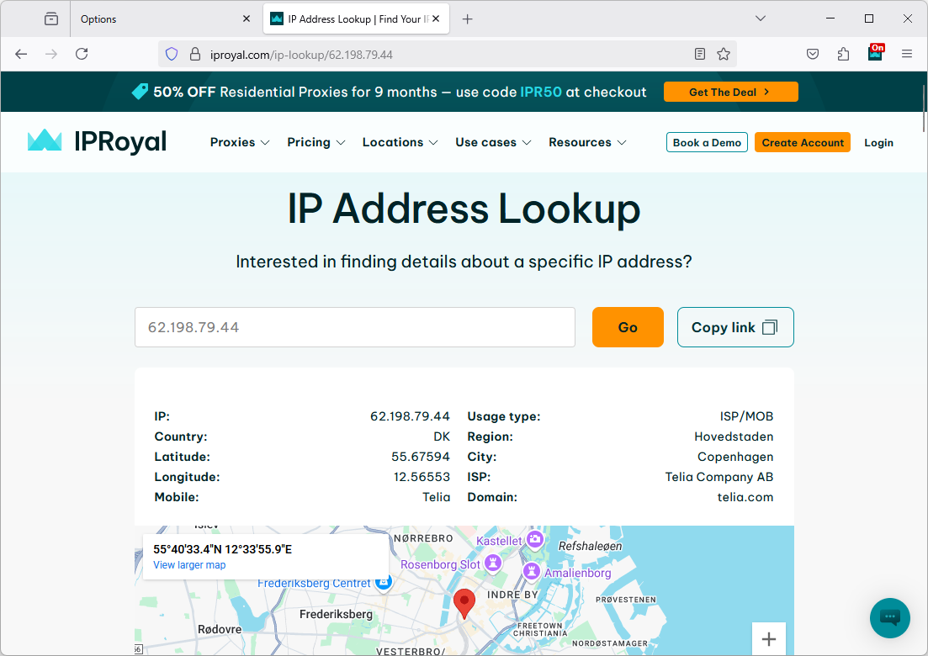Open the IPRoyal extension showing On
Image resolution: width=928 pixels, height=656 pixels.
pos(875,53)
